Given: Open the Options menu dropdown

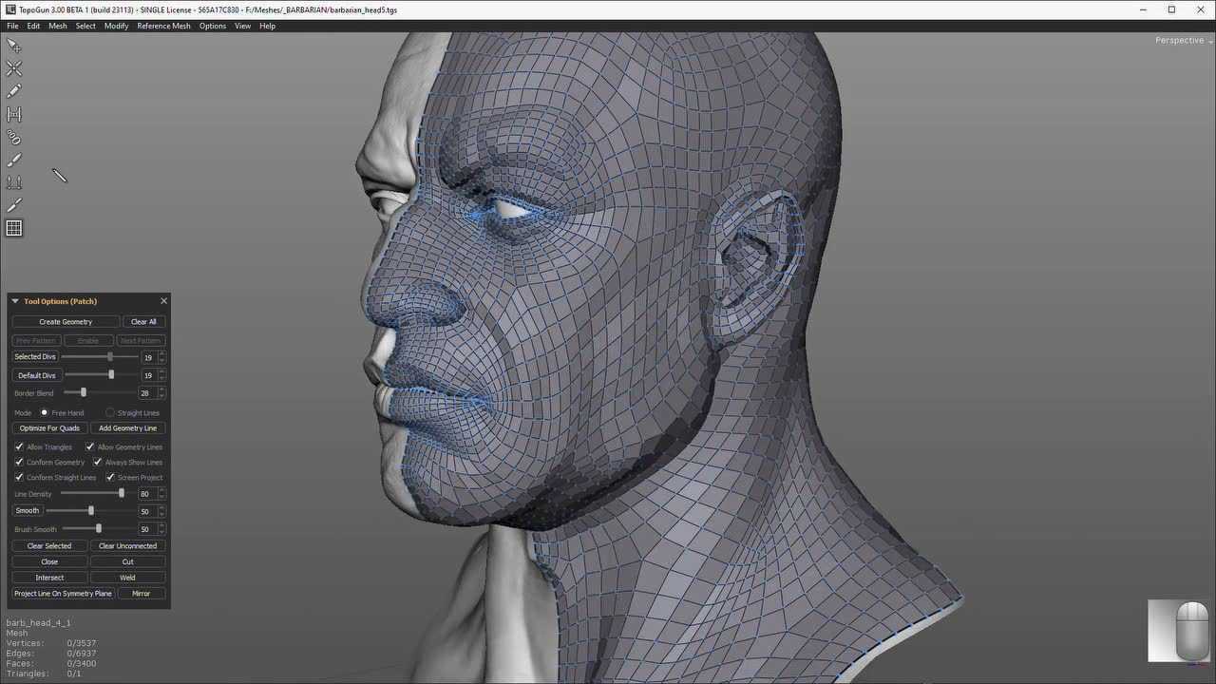Looking at the screenshot, I should point(212,26).
